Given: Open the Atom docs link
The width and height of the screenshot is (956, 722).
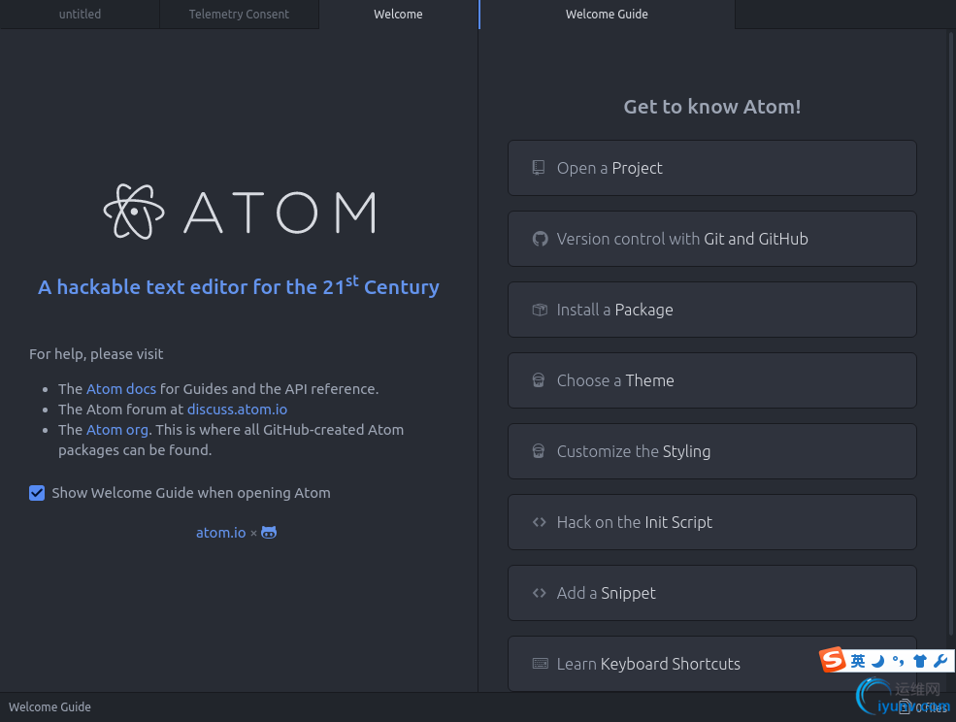Looking at the screenshot, I should (121, 389).
